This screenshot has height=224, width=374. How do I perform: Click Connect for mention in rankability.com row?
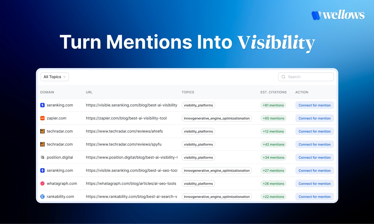(315, 197)
